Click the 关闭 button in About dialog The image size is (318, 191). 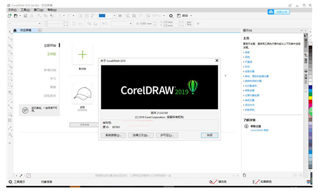click(x=209, y=135)
